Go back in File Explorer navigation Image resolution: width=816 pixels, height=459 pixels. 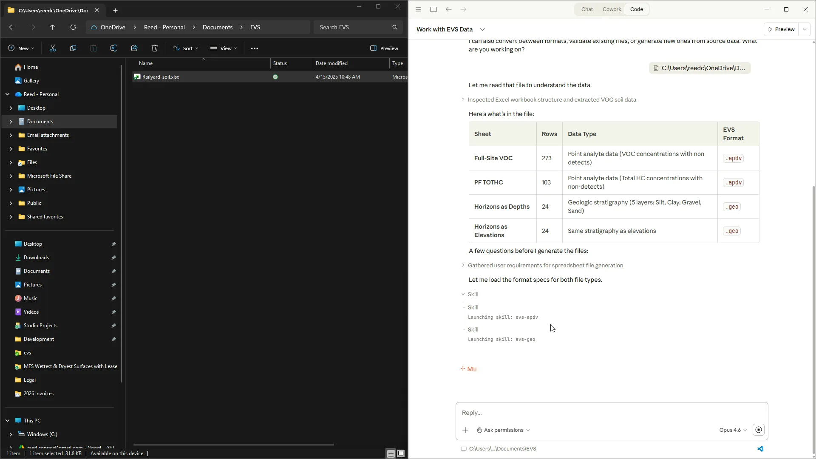pyautogui.click(x=12, y=27)
